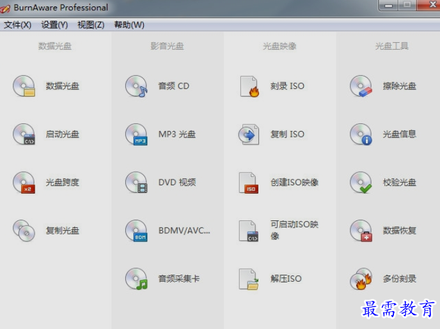Select the 光盘跨度 span disc icon
The height and width of the screenshot is (329, 440).
click(24, 183)
